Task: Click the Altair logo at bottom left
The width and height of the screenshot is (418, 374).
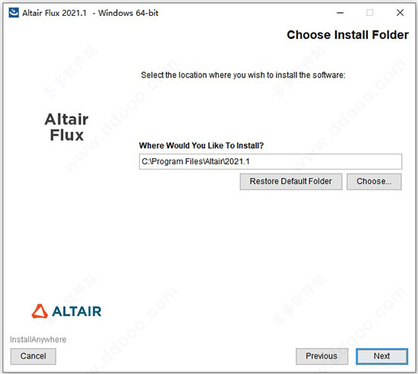Action: (x=67, y=311)
